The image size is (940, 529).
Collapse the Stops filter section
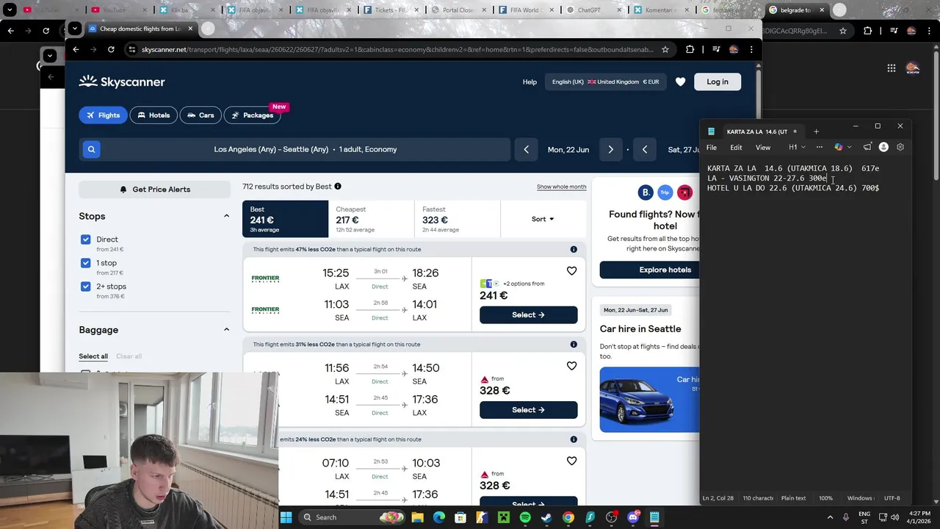point(226,216)
